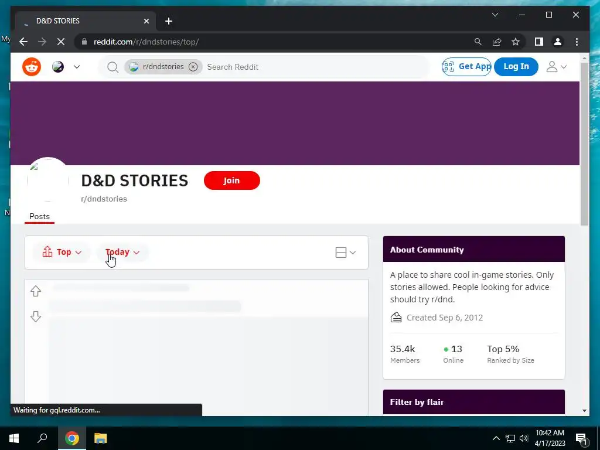Open File Explorer from the taskbar

click(x=100, y=438)
